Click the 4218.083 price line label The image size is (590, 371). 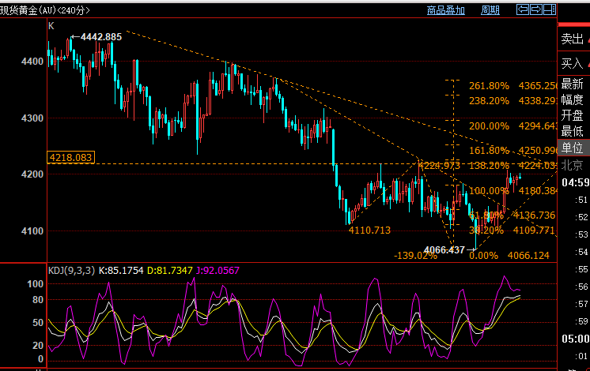pyautogui.click(x=70, y=157)
